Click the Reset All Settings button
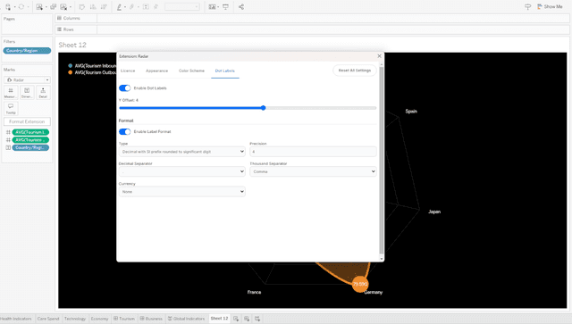The width and height of the screenshot is (572, 324). tap(355, 71)
